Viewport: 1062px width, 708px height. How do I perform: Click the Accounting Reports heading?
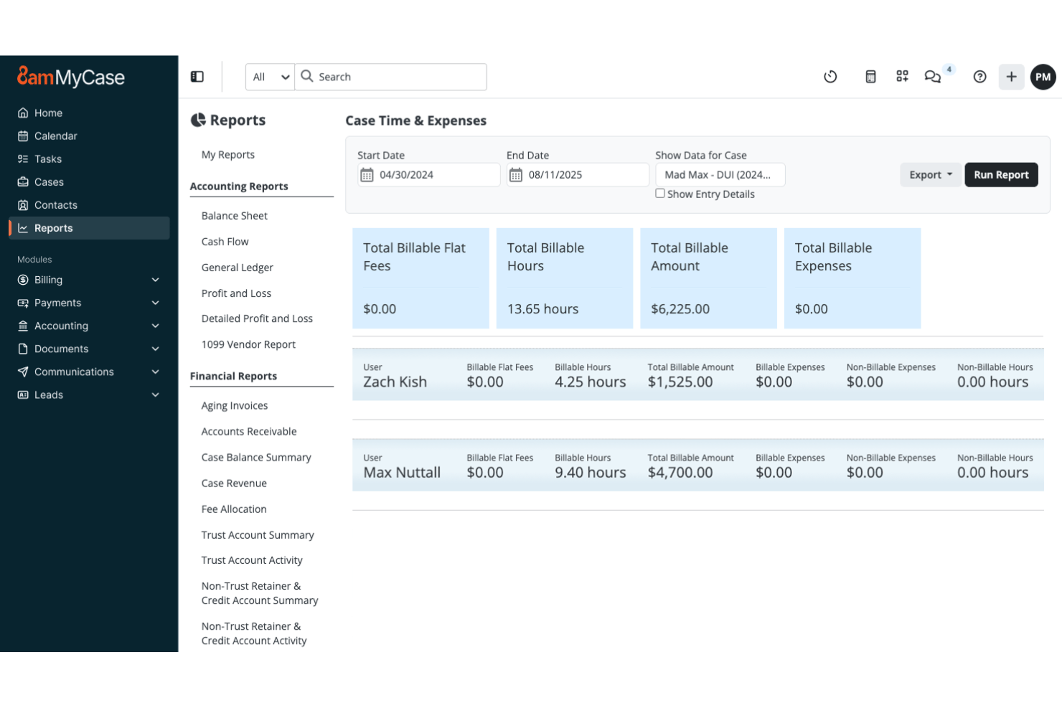coord(239,187)
